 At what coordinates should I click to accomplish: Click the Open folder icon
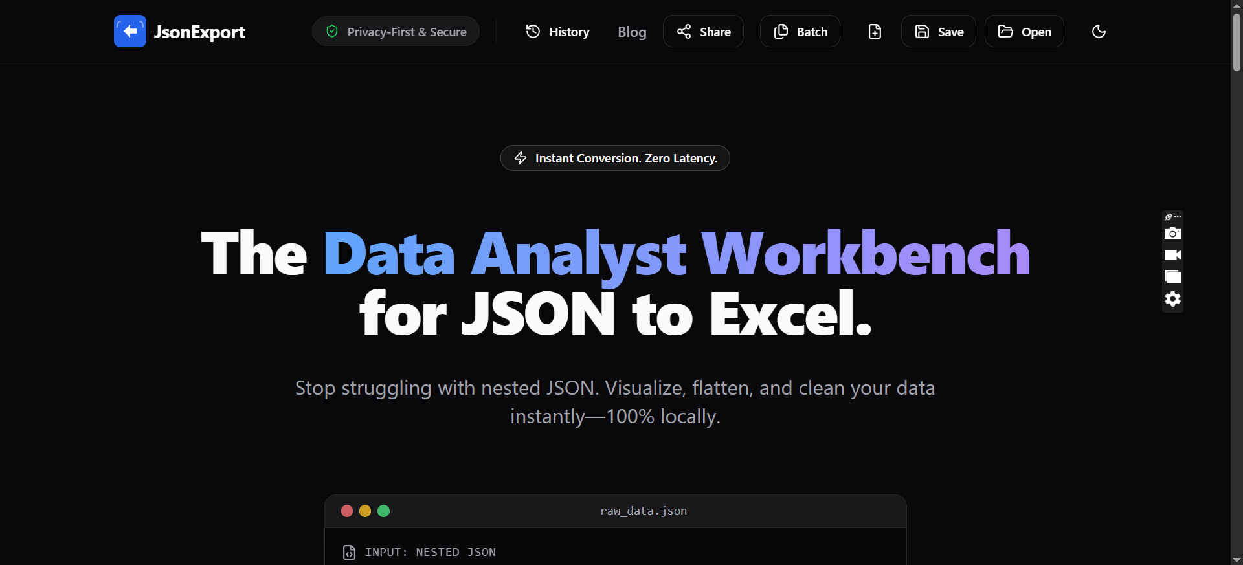(1005, 31)
